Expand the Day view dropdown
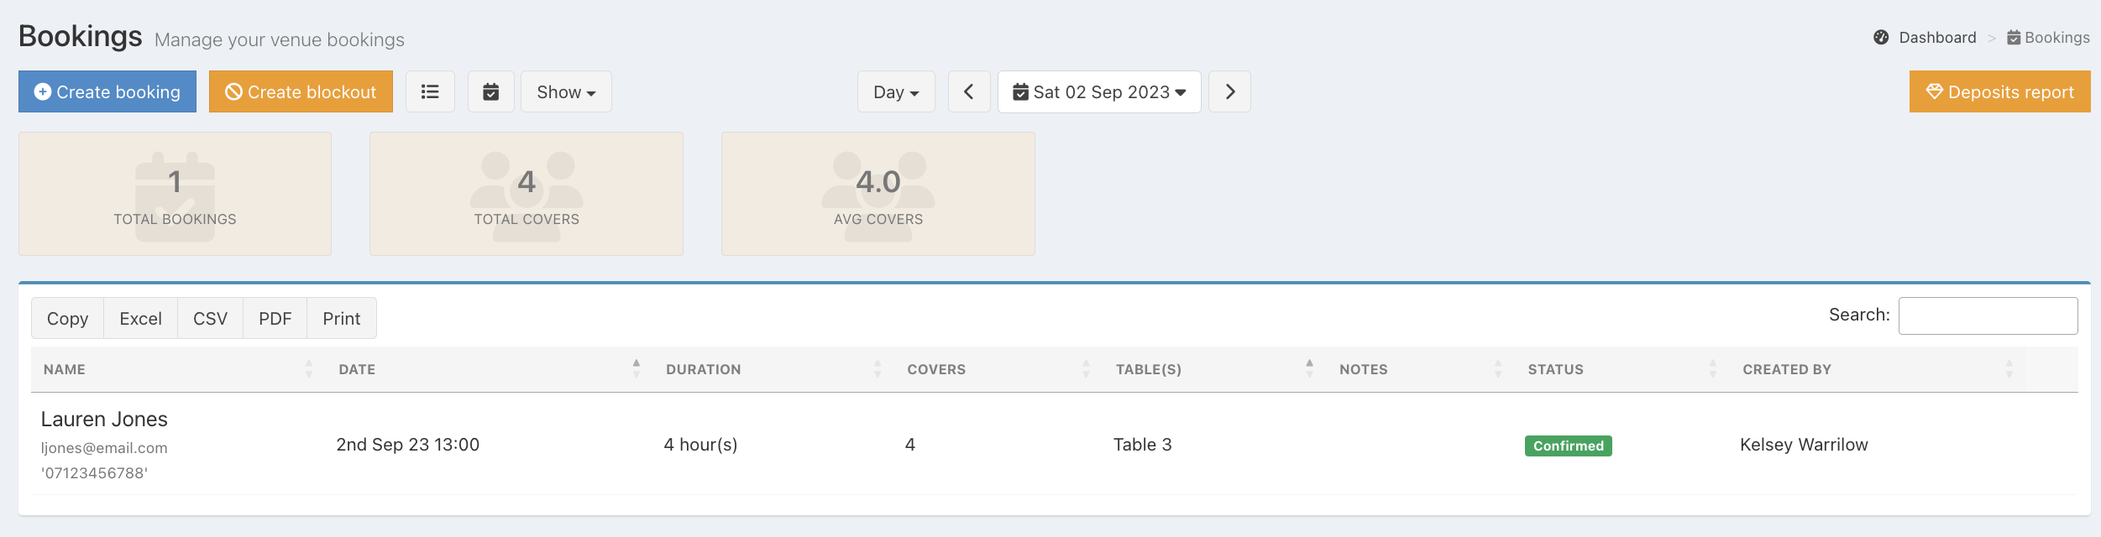Image resolution: width=2101 pixels, height=537 pixels. click(896, 91)
